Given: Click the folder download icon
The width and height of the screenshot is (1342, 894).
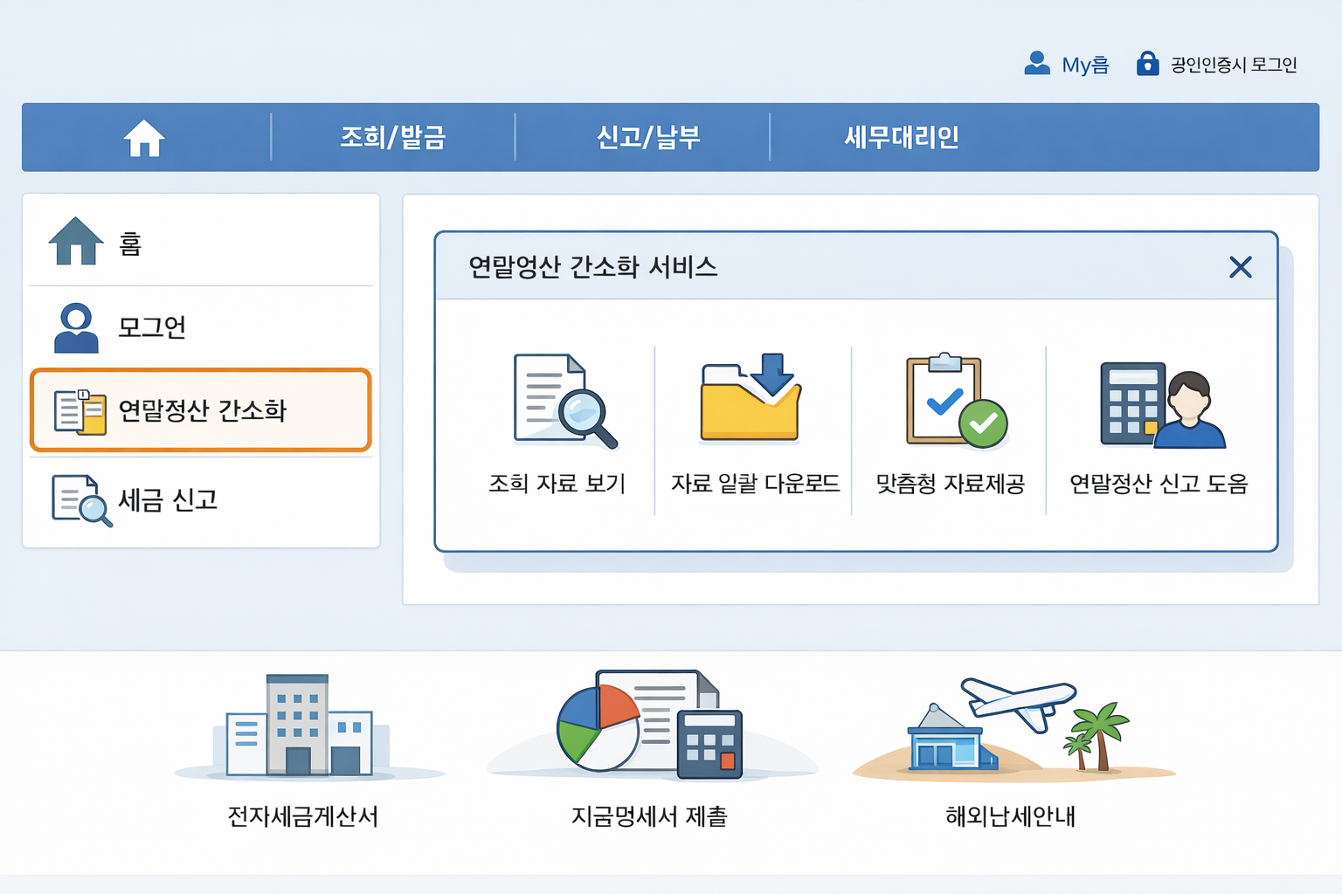Looking at the screenshot, I should (751, 397).
